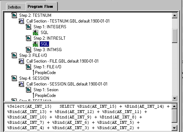The height and width of the screenshot is (132, 183).
Task: Click the tree view vertical scrollbar thumb
Action: (x=174, y=36)
